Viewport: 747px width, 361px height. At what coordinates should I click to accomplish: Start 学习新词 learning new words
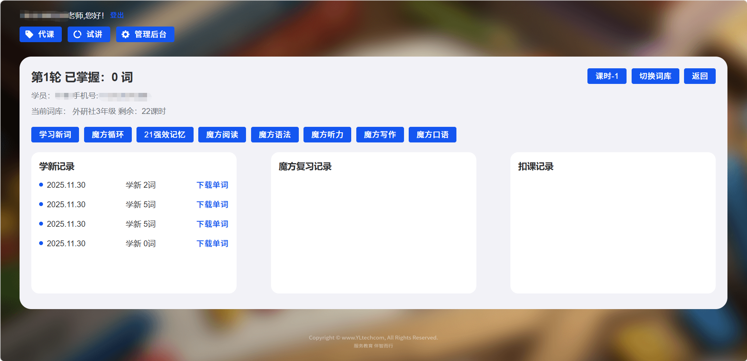(x=55, y=135)
